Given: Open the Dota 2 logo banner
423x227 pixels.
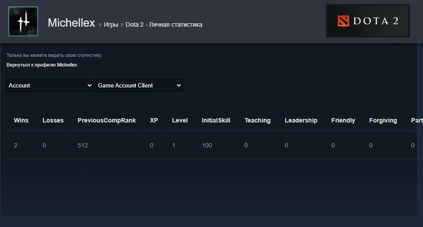Looking at the screenshot, I should point(368,21).
